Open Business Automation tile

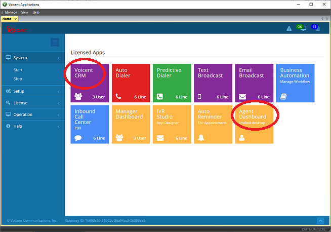pyautogui.click(x=296, y=83)
